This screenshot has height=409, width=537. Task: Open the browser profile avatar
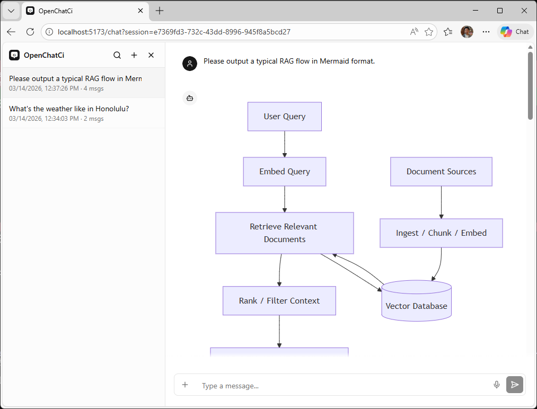[467, 32]
